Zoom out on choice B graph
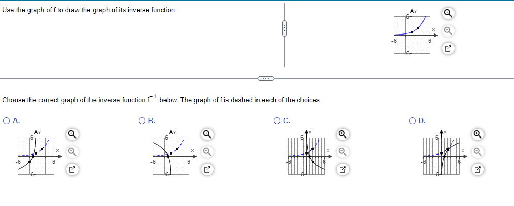This screenshot has width=514, height=206. tap(207, 151)
